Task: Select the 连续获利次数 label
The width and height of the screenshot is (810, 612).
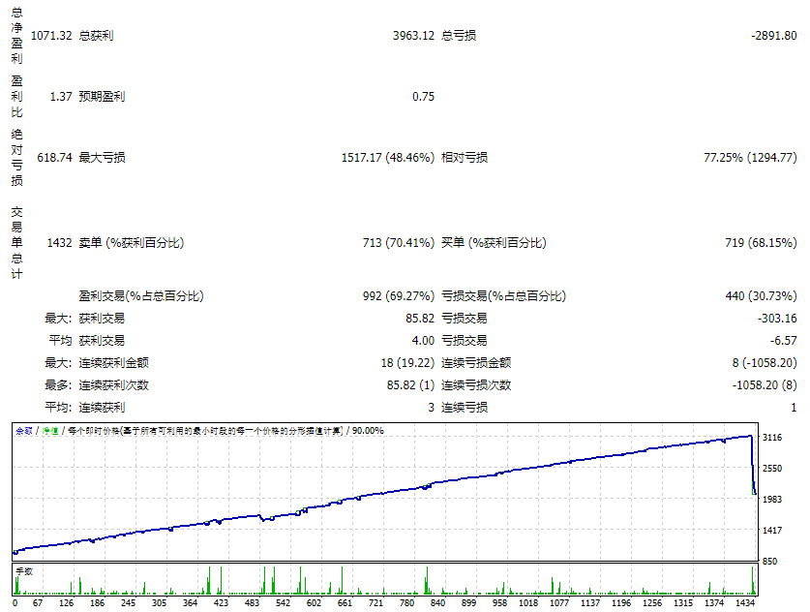Action: pyautogui.click(x=113, y=385)
